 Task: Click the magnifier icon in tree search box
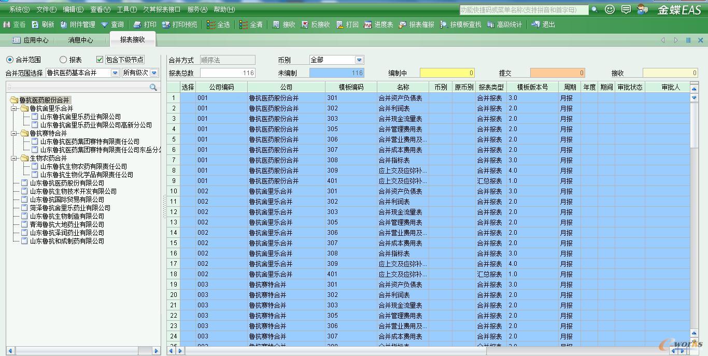click(153, 88)
